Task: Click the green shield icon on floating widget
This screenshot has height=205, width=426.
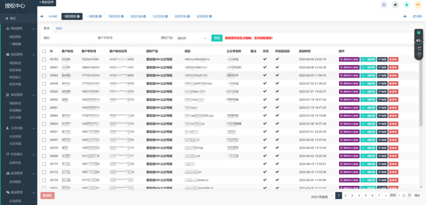Action: coord(419,32)
